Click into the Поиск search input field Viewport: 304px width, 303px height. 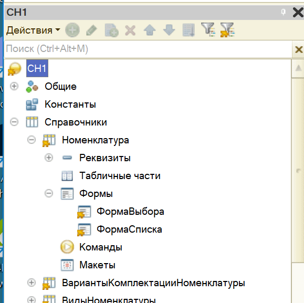pos(148,49)
